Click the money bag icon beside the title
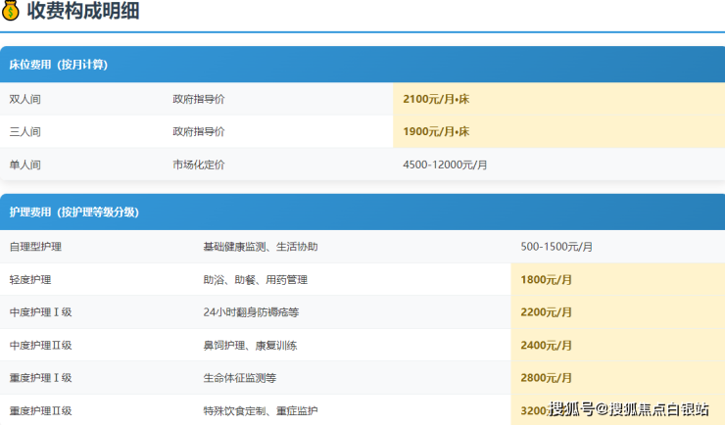This screenshot has height=425, width=725. tap(11, 12)
